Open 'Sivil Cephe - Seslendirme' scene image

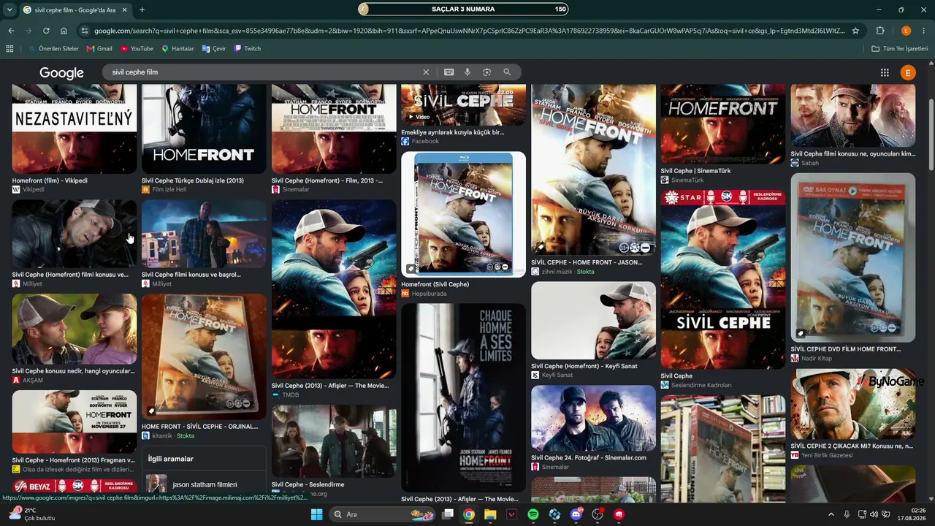pos(334,441)
